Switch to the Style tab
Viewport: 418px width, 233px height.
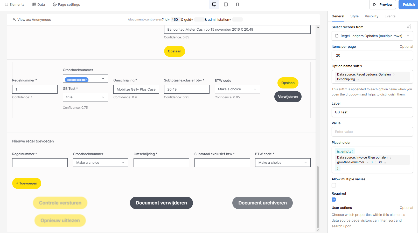tap(354, 16)
